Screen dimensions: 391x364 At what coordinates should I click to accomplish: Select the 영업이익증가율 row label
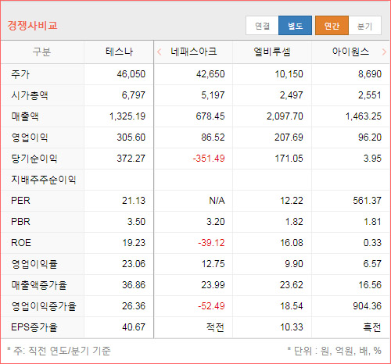click(x=44, y=306)
